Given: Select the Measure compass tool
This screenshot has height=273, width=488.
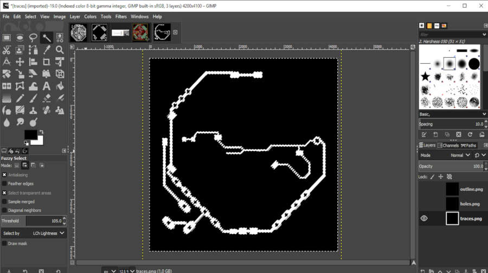Looking at the screenshot, I should (7, 62).
